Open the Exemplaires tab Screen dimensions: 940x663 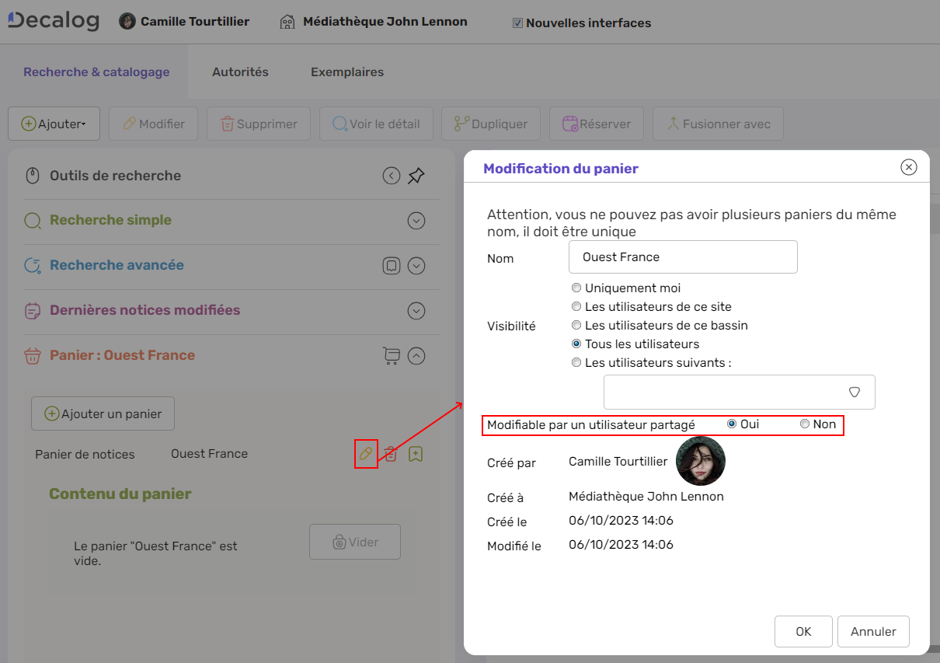click(x=346, y=72)
